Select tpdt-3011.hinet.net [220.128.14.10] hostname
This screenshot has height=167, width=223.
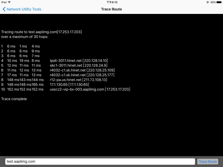pos(79,61)
